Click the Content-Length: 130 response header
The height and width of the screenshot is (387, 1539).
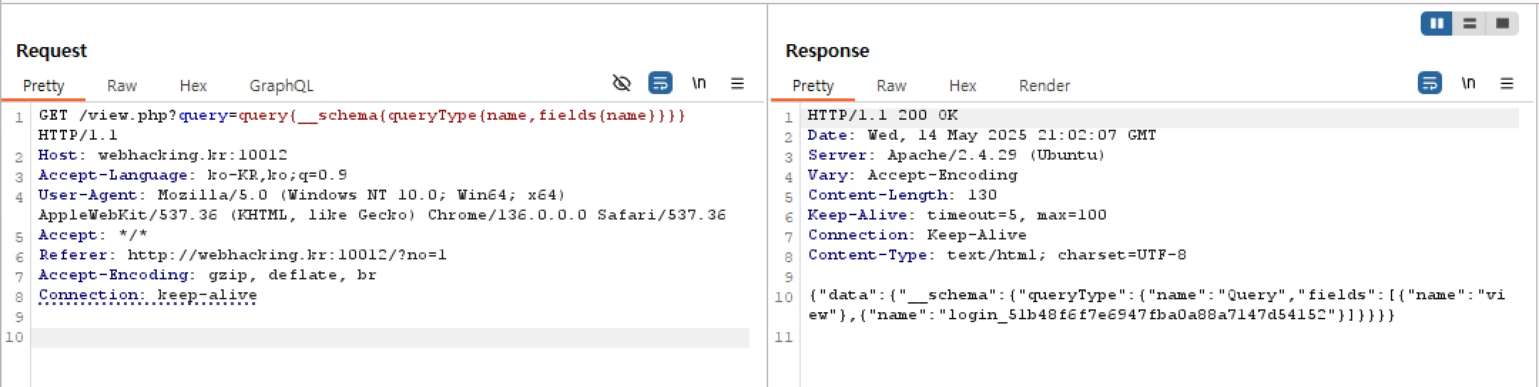pos(902,195)
